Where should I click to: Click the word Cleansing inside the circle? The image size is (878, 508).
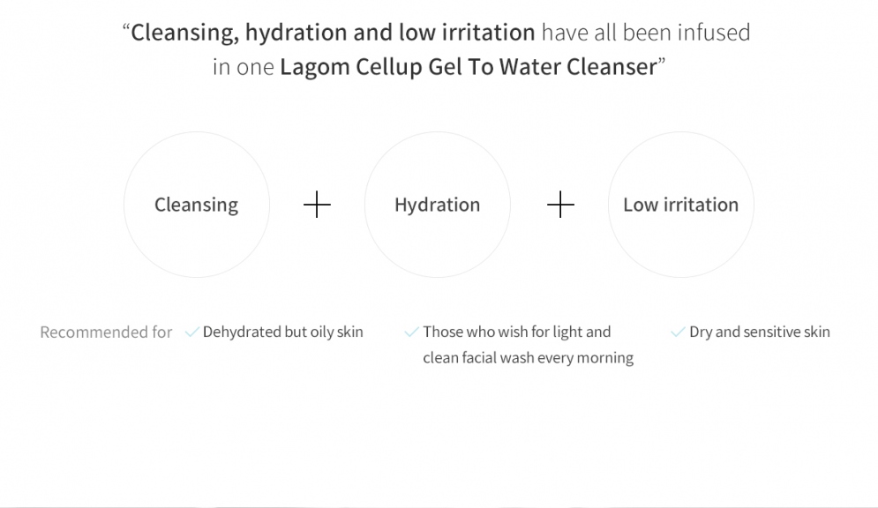[197, 205]
